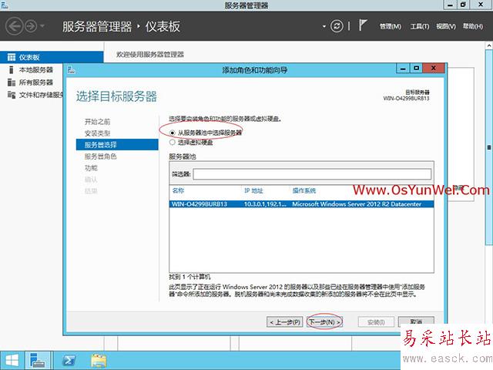The image size is (493, 370).
Task: Click the vertical scrollbar thumb in Server Manager
Action: pyautogui.click(x=489, y=147)
